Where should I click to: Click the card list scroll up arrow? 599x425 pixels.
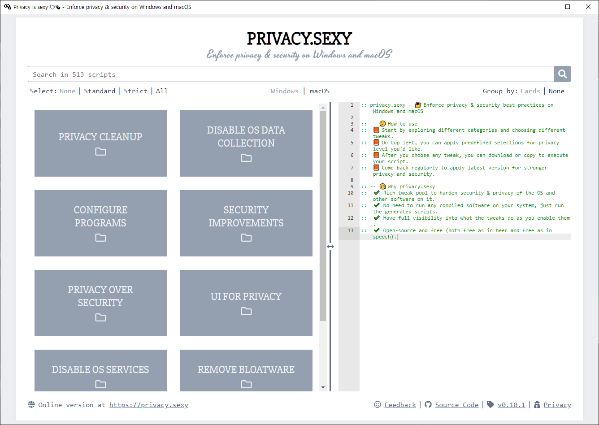click(x=323, y=107)
